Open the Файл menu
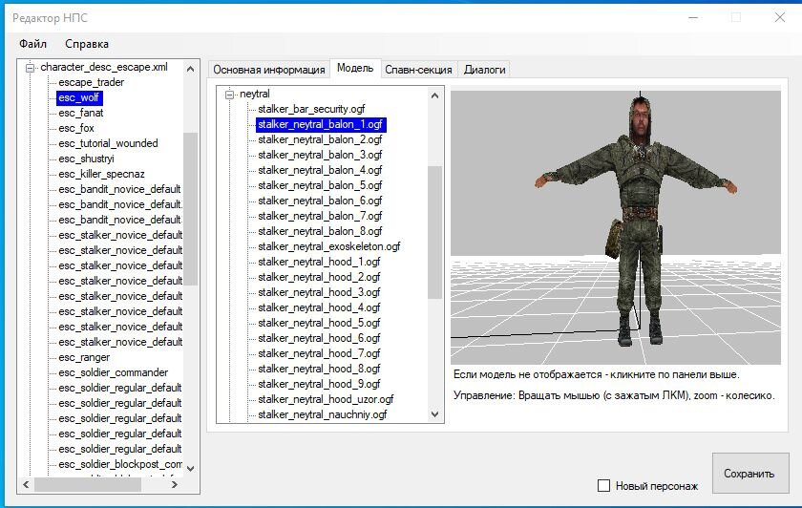This screenshot has height=508, width=802. 32,43
